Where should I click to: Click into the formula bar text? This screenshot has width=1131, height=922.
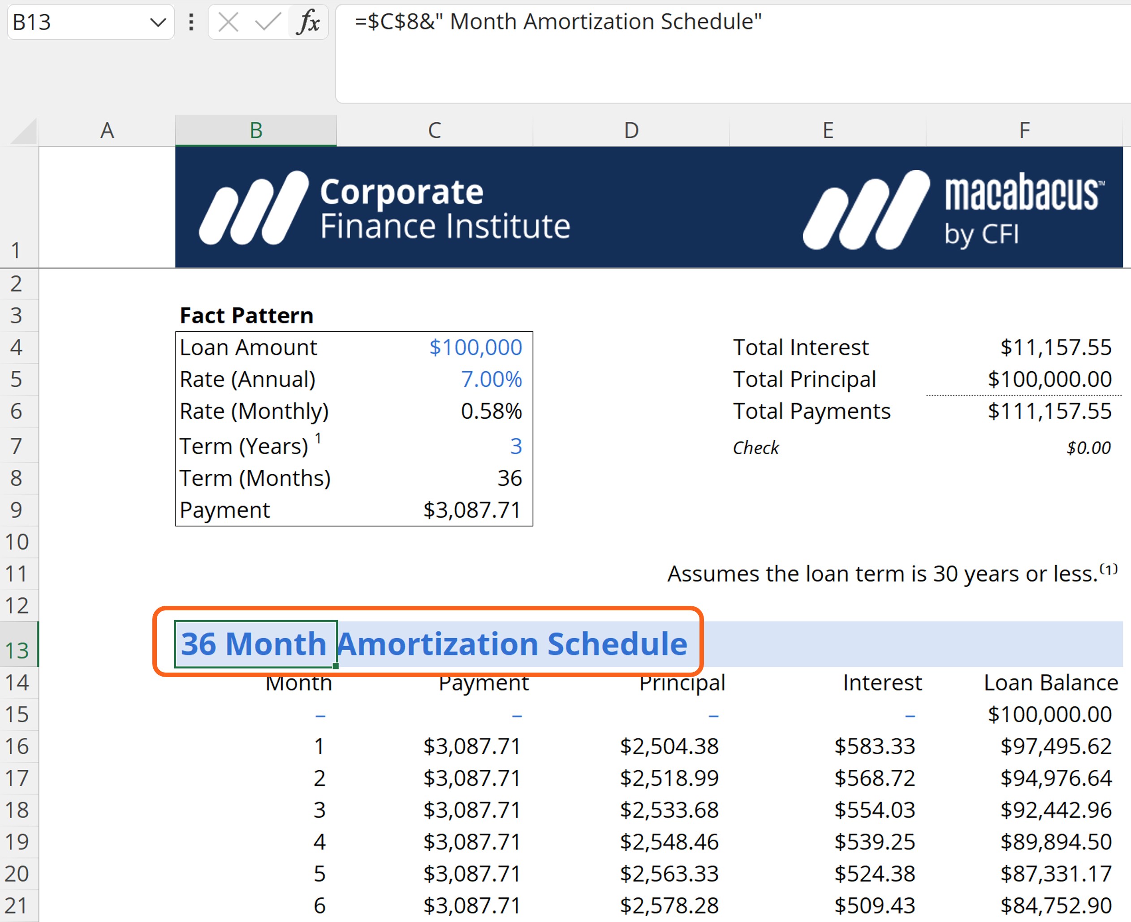[x=558, y=22]
